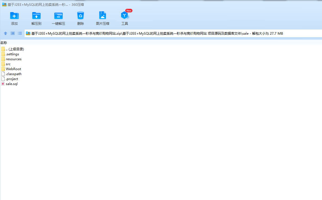322x200 pixels.
Task: Click the .settings folder icon
Action: coord(3,54)
